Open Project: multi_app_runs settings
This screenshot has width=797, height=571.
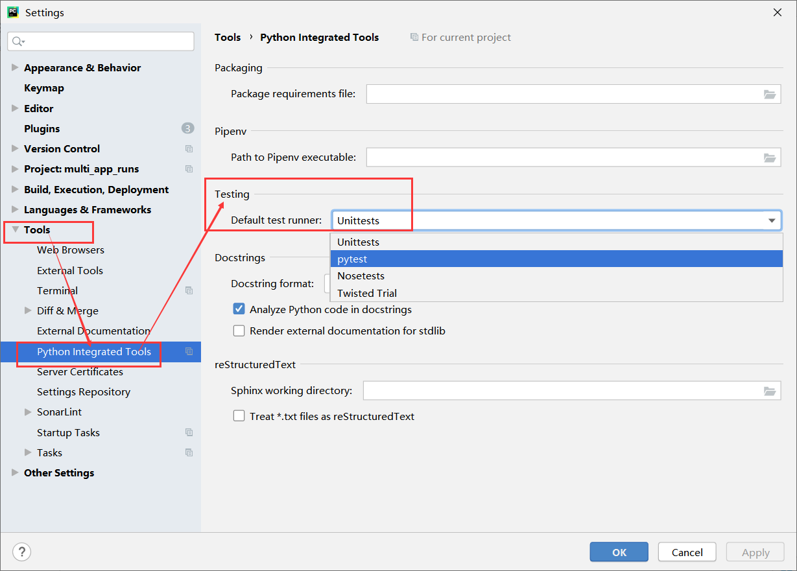(82, 169)
